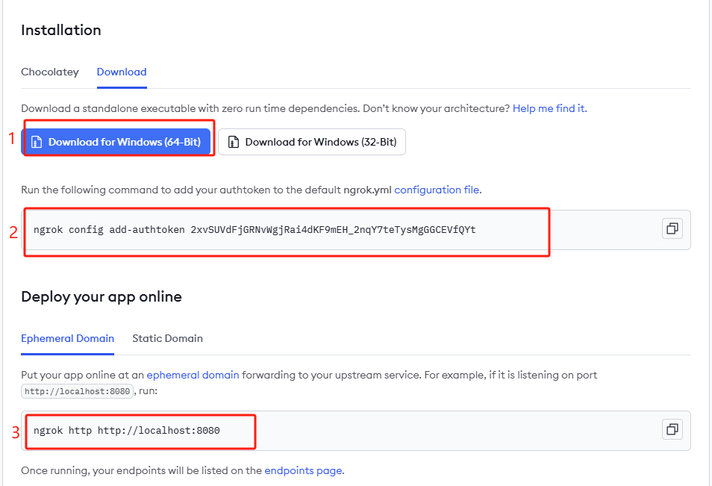Click the inline http://localhost:8080 code snippet
712x486 pixels.
coord(77,391)
